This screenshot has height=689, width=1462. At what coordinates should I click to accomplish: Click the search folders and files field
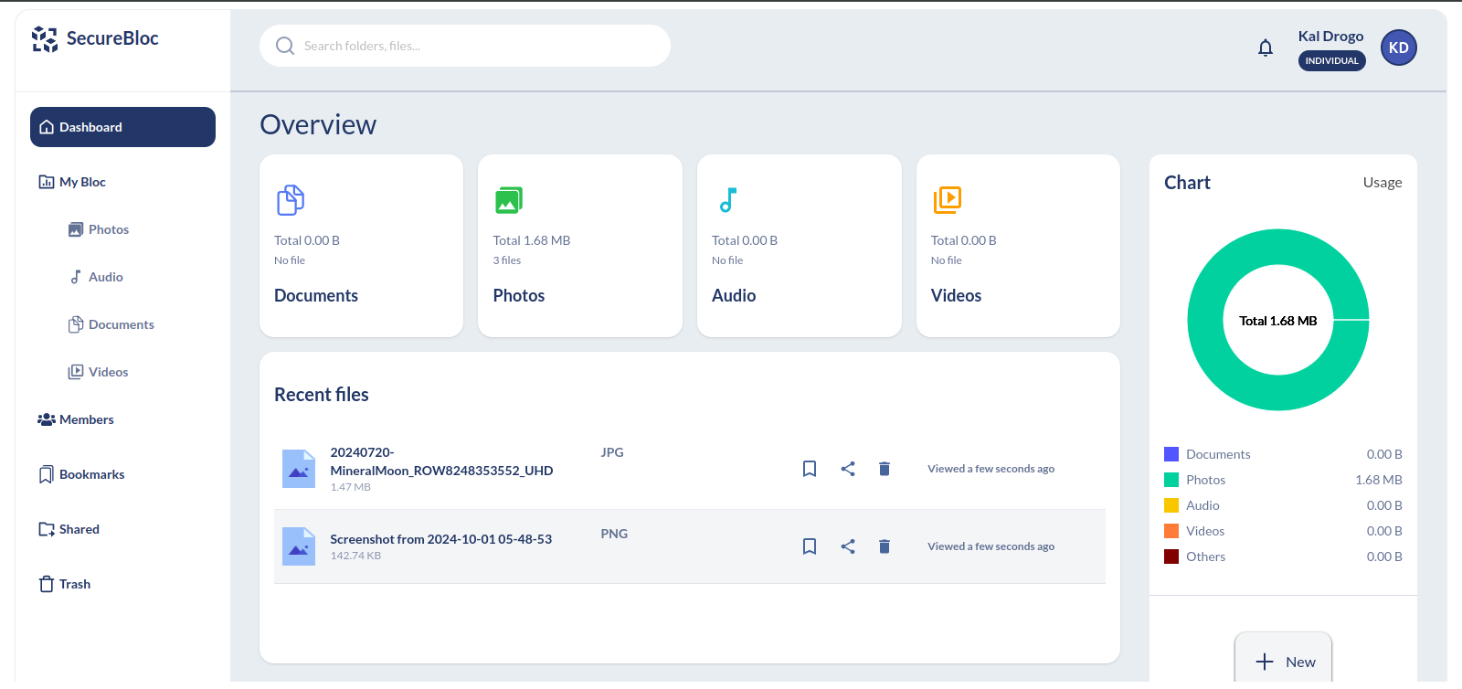tap(465, 46)
